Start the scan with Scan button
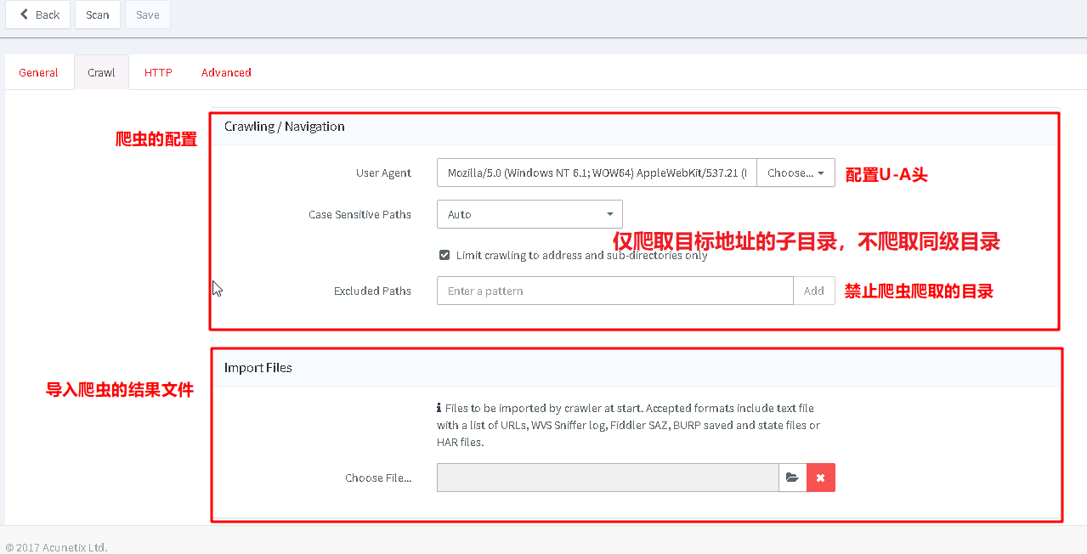This screenshot has height=554, width=1087. 98,14
